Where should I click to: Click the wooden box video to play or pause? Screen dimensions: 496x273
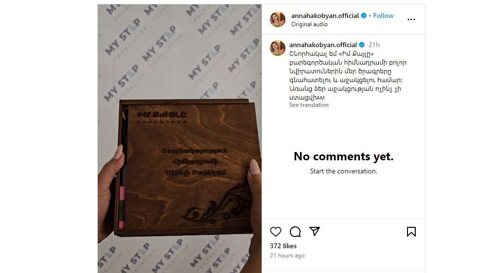pyautogui.click(x=179, y=138)
